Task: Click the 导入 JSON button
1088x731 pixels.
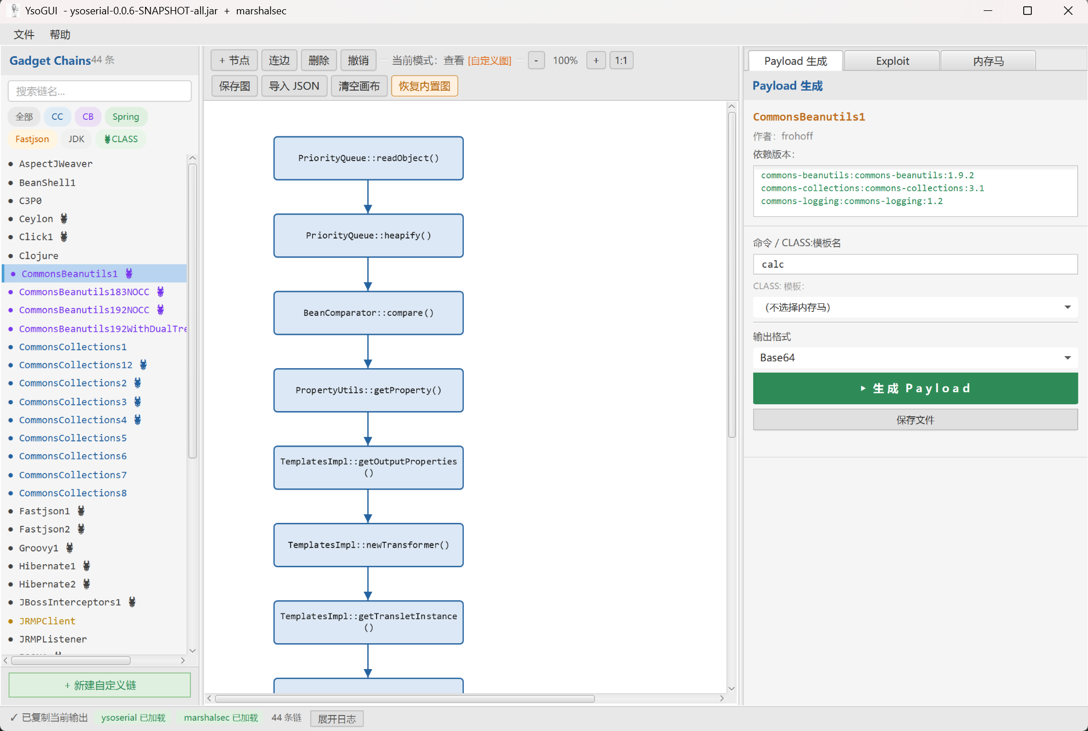Action: coord(294,86)
